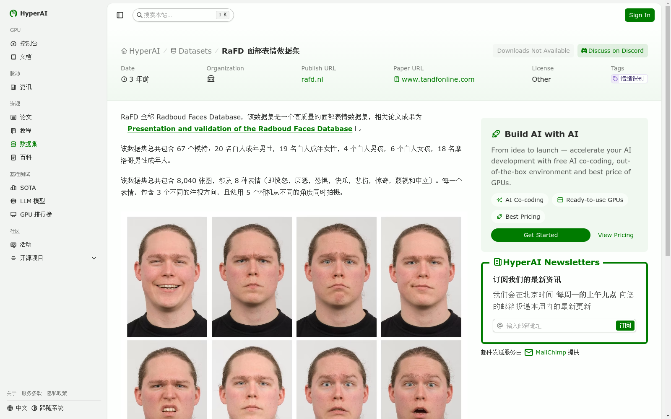Click the AI Co-coding chip
Screen dimensions: 671x419
pos(520,200)
